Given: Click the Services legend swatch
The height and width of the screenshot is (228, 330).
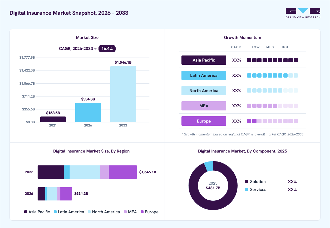Looking at the screenshot, I should point(247,189).
